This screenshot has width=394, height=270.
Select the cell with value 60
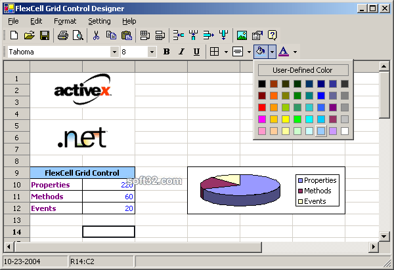pyautogui.click(x=108, y=197)
